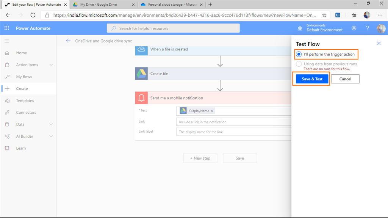This screenshot has height=218, width=388.
Task: Open the user account avatar in header
Action: pyautogui.click(x=381, y=28)
